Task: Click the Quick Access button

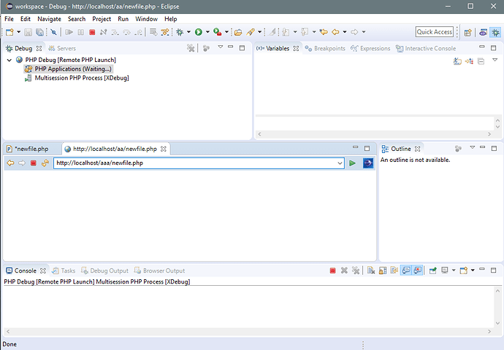Action: [434, 32]
